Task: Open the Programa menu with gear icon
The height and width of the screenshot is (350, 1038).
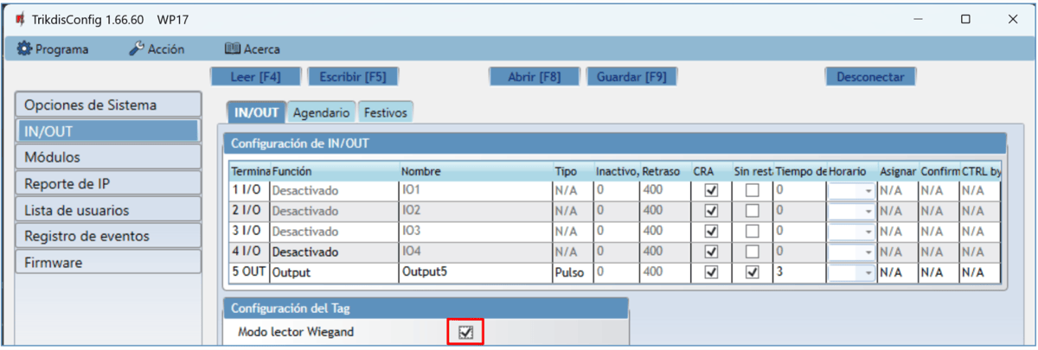Action: point(53,49)
